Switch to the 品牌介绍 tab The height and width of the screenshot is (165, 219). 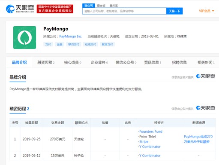tap(19, 62)
